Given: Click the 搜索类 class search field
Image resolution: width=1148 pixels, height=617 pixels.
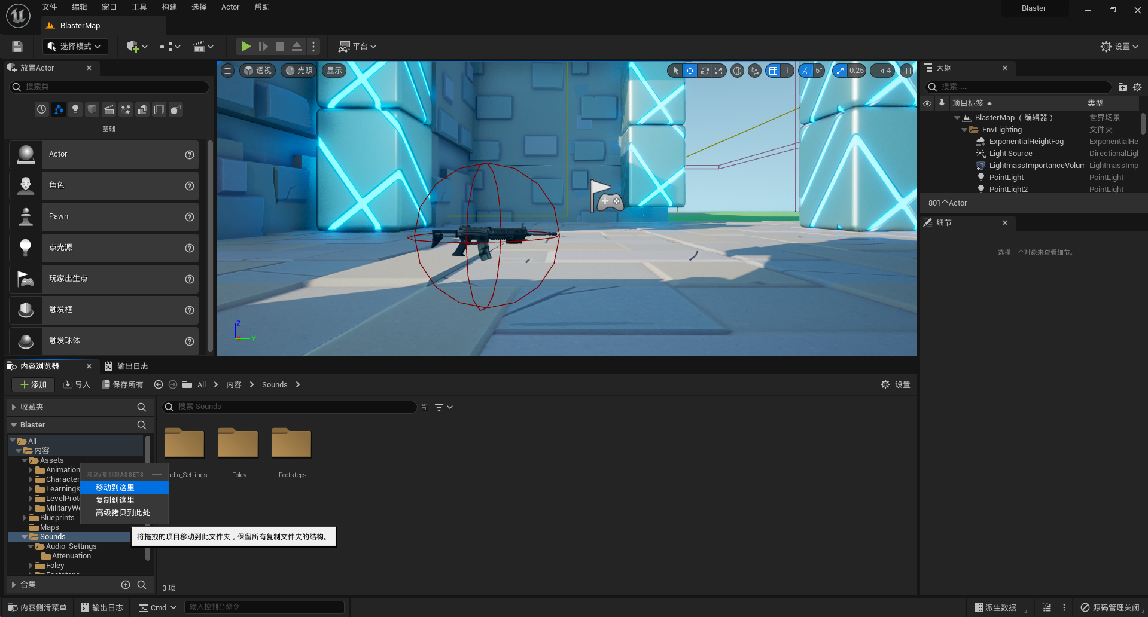Looking at the screenshot, I should tap(109, 87).
